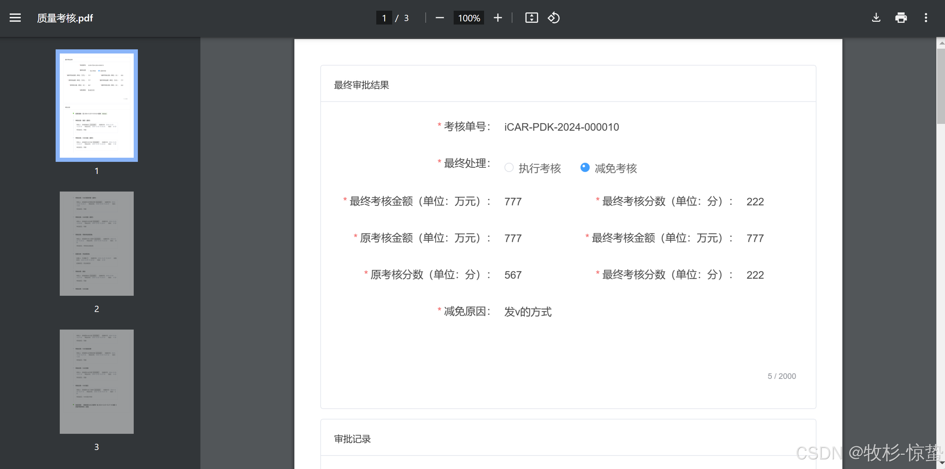Click the 原考核分数 value 567
The height and width of the screenshot is (469, 945).
pyautogui.click(x=513, y=275)
